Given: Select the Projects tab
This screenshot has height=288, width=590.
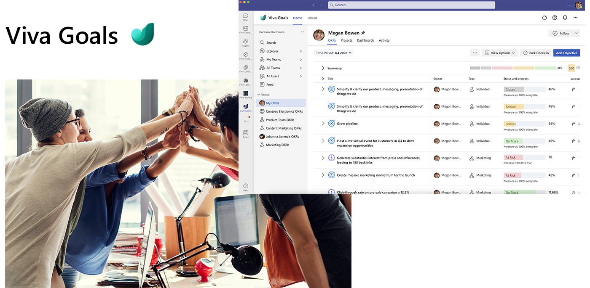Looking at the screenshot, I should coord(346,40).
